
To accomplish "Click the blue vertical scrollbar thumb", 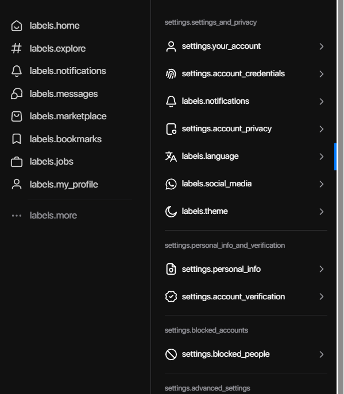I will pyautogui.click(x=335, y=157).
